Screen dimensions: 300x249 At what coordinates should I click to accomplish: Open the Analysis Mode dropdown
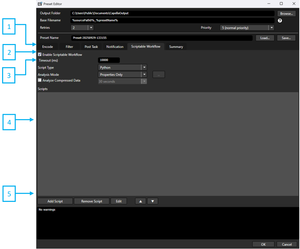coord(144,74)
